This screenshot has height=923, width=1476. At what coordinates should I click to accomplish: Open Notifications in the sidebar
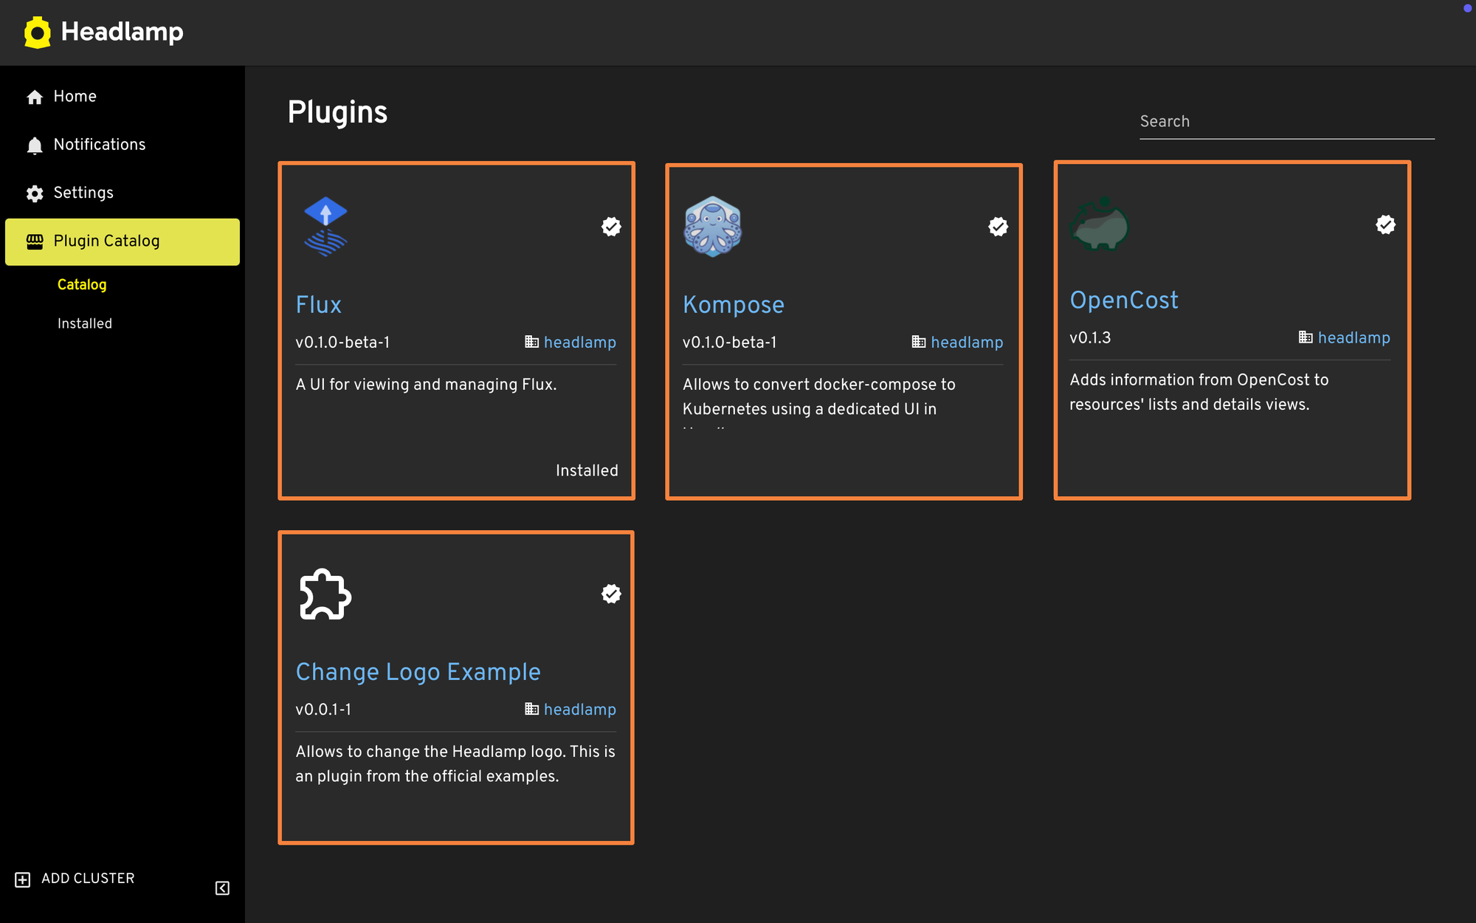(123, 145)
